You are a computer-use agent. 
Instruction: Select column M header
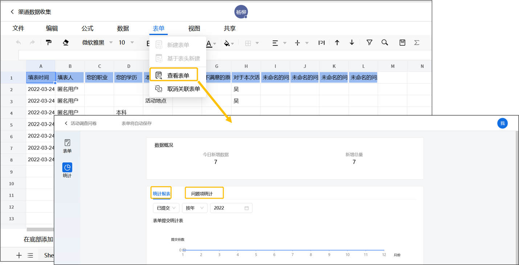click(x=393, y=66)
